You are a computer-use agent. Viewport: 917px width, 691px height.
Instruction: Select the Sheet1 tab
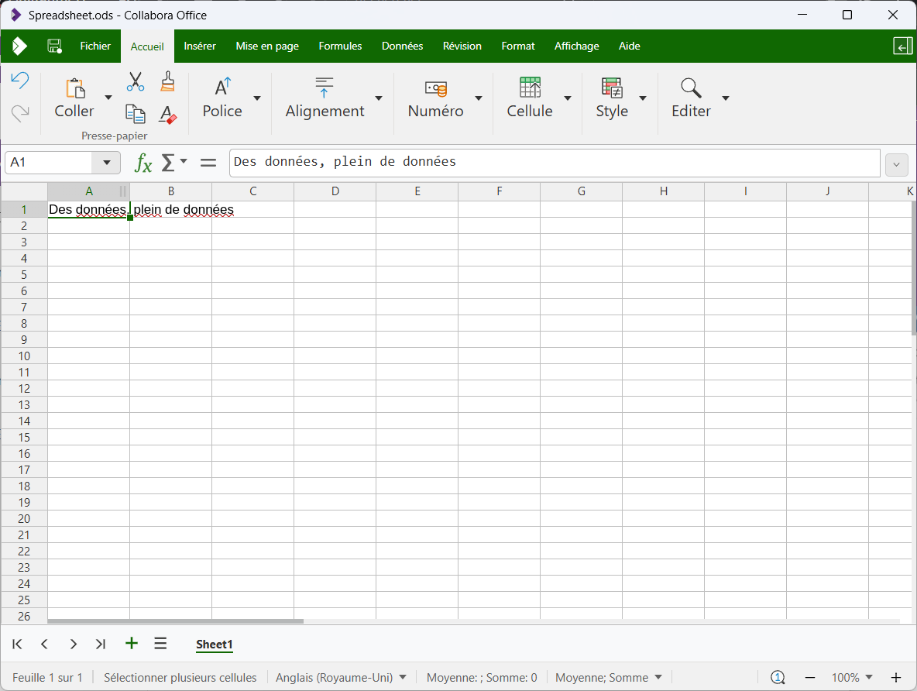214,644
